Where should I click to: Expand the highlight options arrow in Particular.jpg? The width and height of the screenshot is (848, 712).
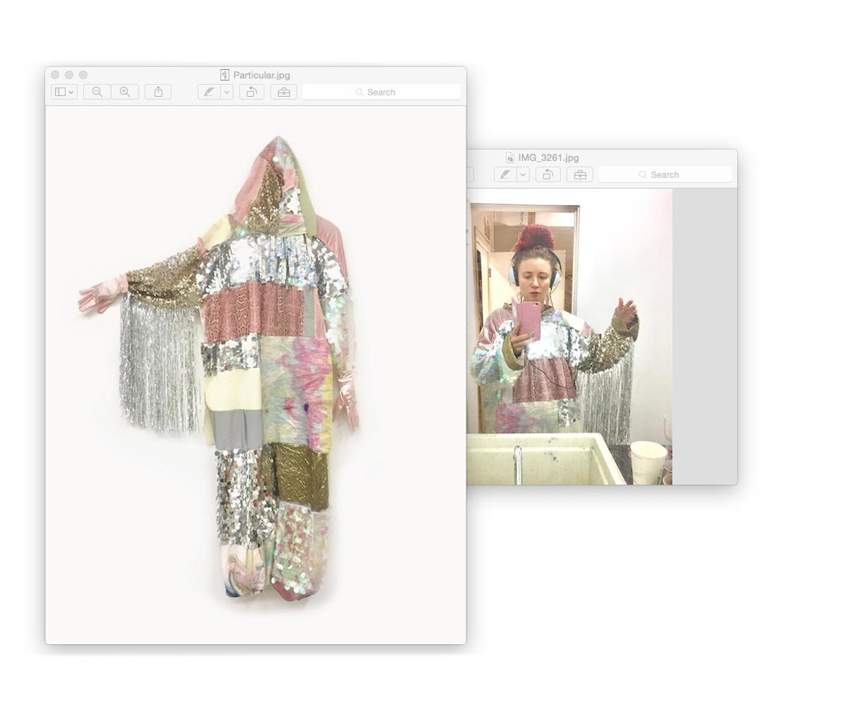[x=227, y=92]
